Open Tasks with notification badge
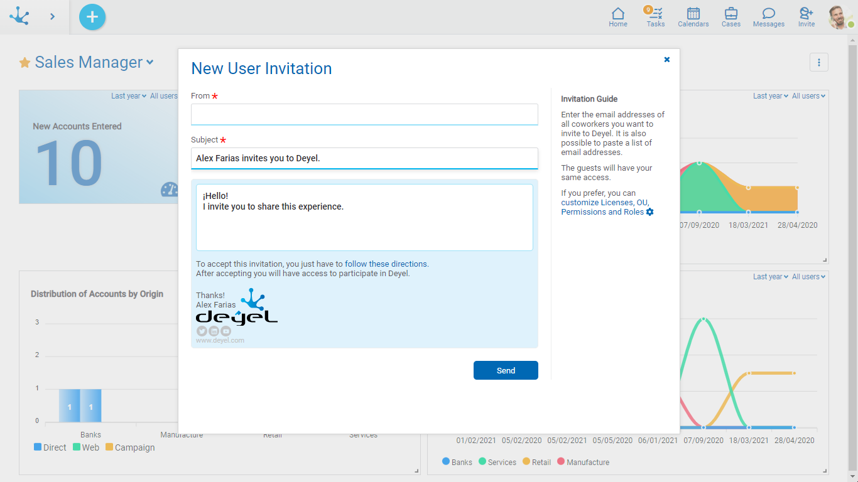Viewport: 858px width, 482px height. click(x=656, y=17)
